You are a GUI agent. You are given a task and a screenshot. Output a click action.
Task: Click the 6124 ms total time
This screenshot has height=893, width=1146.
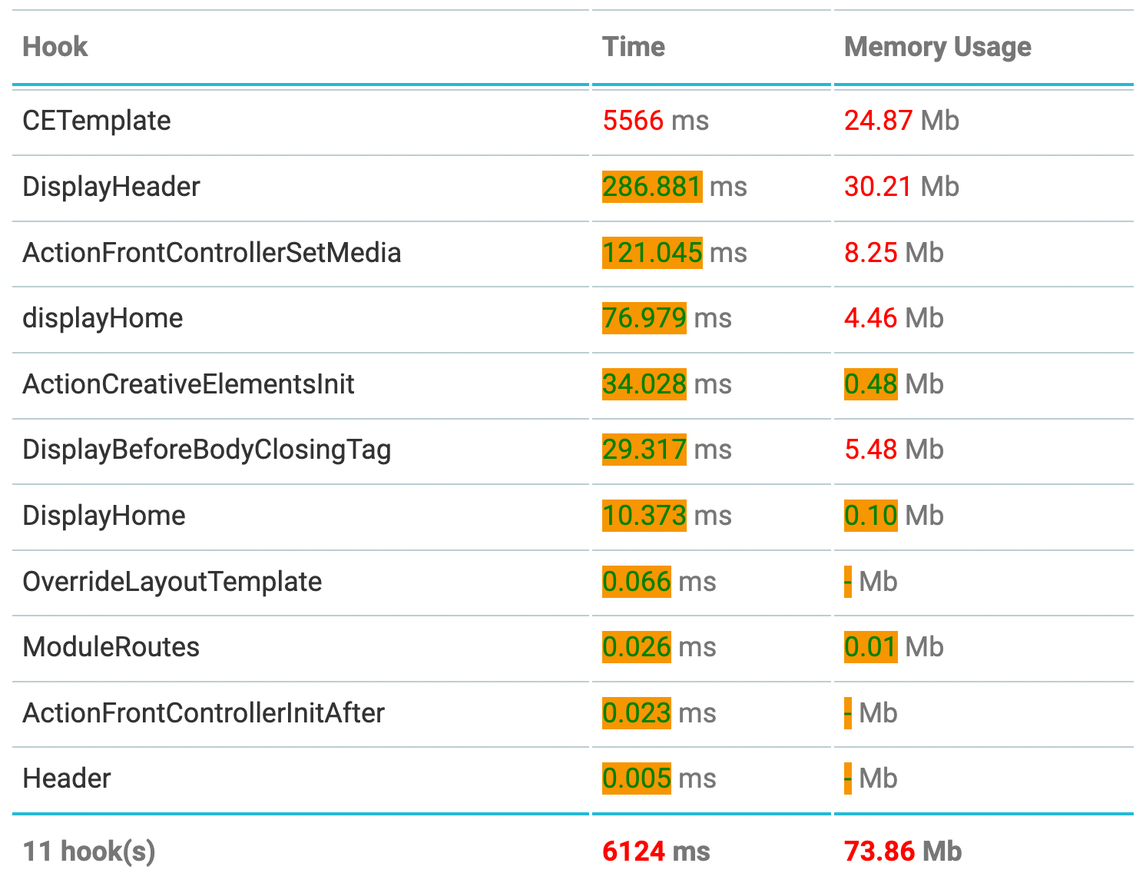656,852
